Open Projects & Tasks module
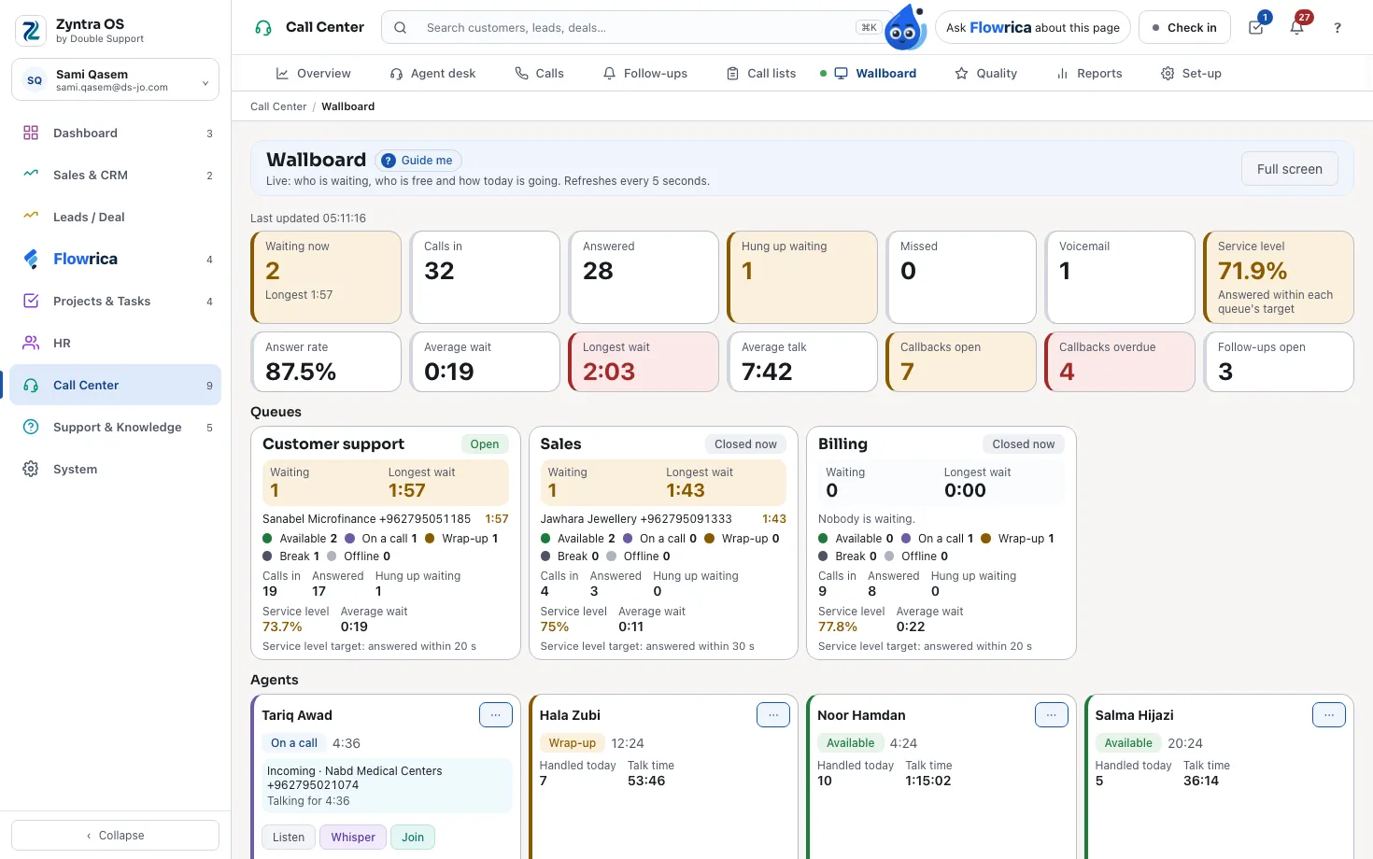Screen dimensions: 1373x859 click(x=116, y=301)
